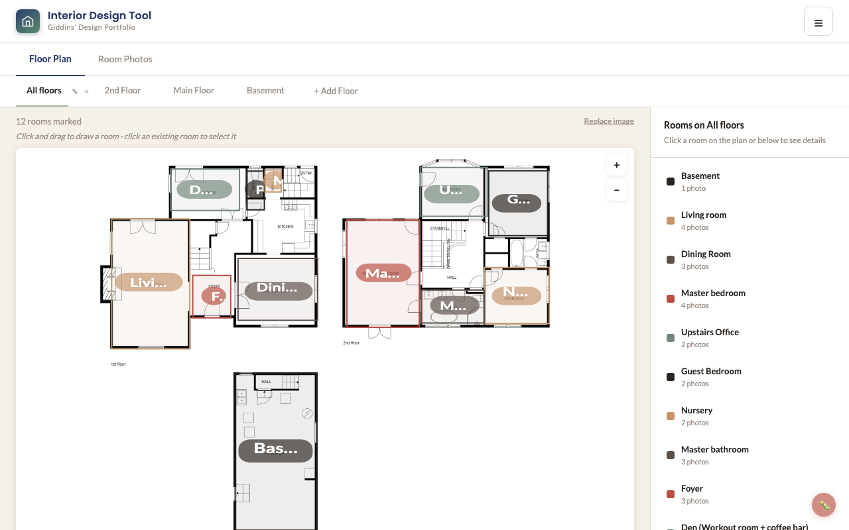Click the Living room color swatch
The width and height of the screenshot is (849, 530).
(x=671, y=221)
